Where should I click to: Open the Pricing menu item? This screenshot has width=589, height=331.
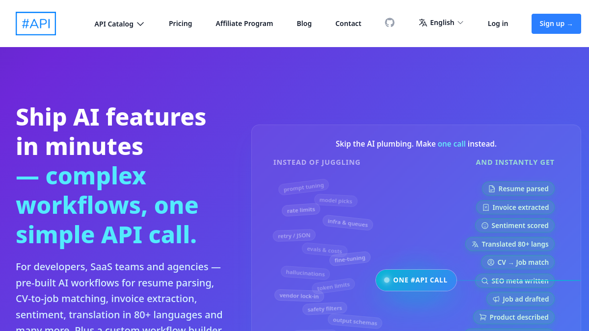pyautogui.click(x=181, y=24)
